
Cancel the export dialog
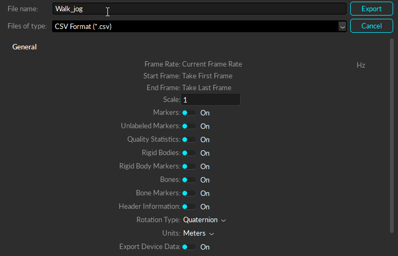371,26
